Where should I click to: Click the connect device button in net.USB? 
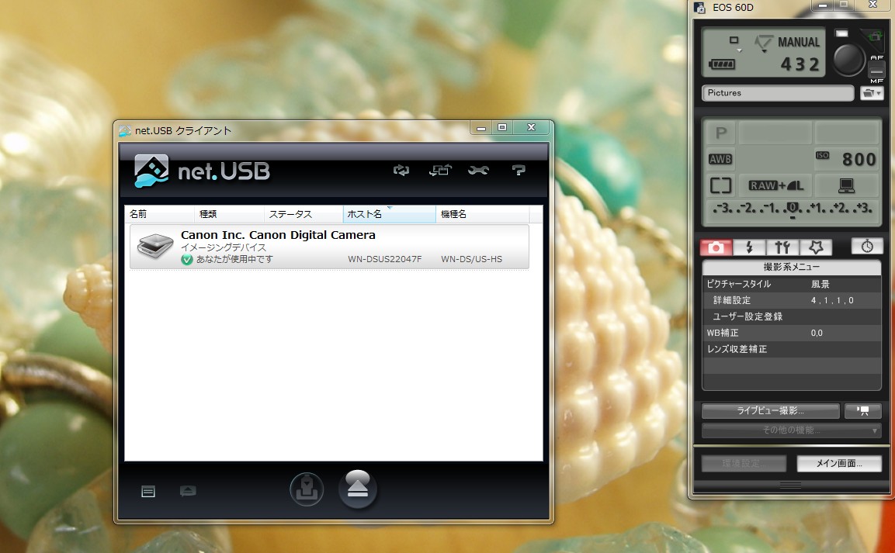307,489
